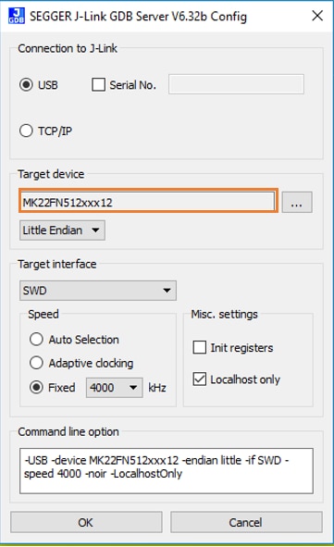Open the device browser with the ellipsis button
The height and width of the screenshot is (547, 334).
coord(297,202)
